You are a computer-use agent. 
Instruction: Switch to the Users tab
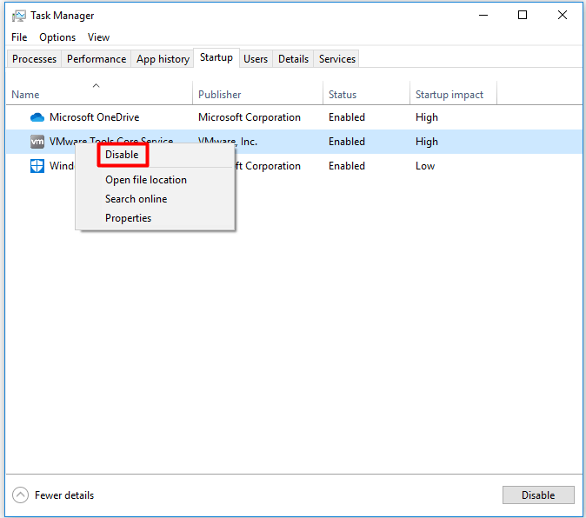256,59
